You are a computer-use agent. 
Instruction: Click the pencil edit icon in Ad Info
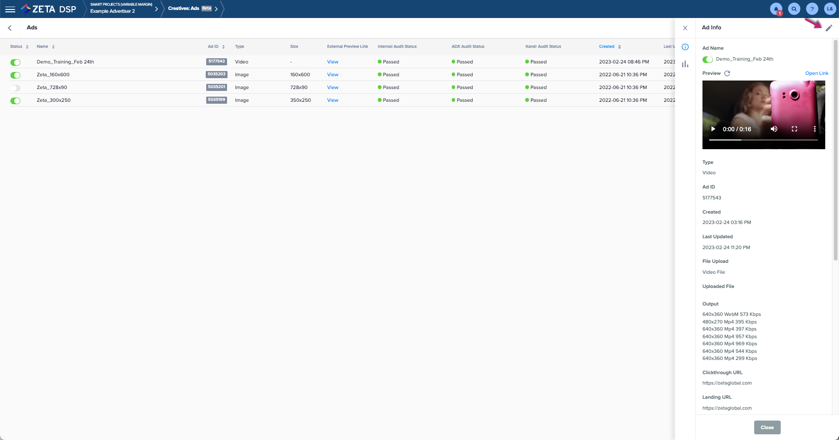pos(829,28)
